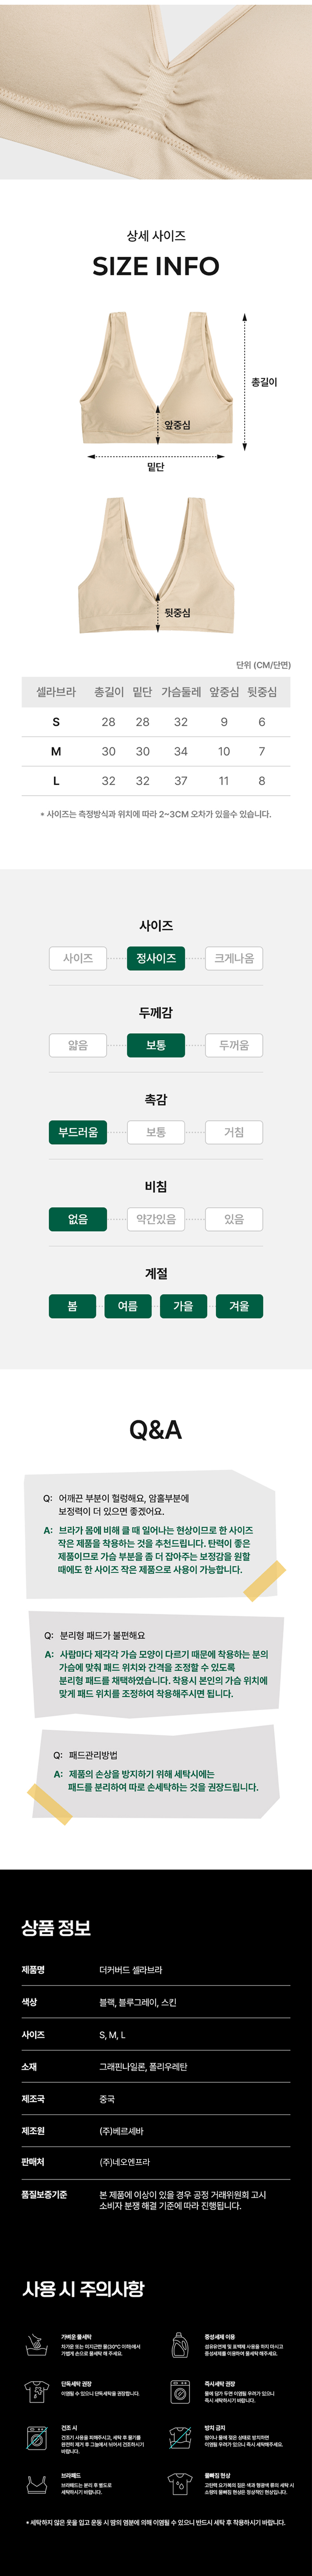Select the 부드러움 texture option
Viewport: 312px width, 2576px height.
pos(78,1132)
